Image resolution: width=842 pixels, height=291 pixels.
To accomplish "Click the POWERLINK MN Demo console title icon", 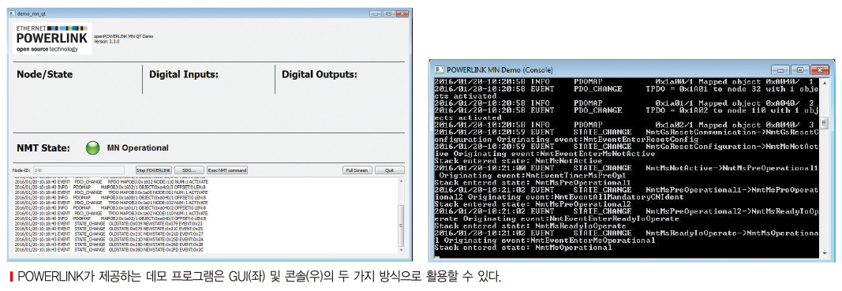I will point(440,69).
